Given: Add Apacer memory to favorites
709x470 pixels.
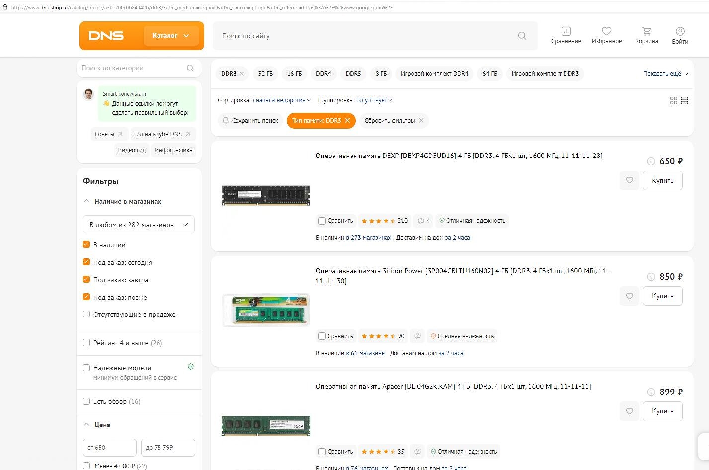Looking at the screenshot, I should tap(630, 411).
